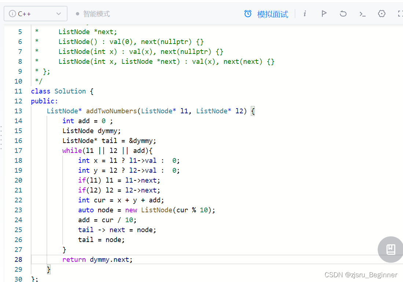Click line number 28 in the gutter

click(x=18, y=260)
